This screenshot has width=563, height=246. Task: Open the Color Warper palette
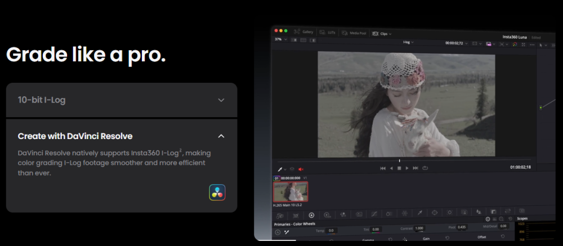405,213
